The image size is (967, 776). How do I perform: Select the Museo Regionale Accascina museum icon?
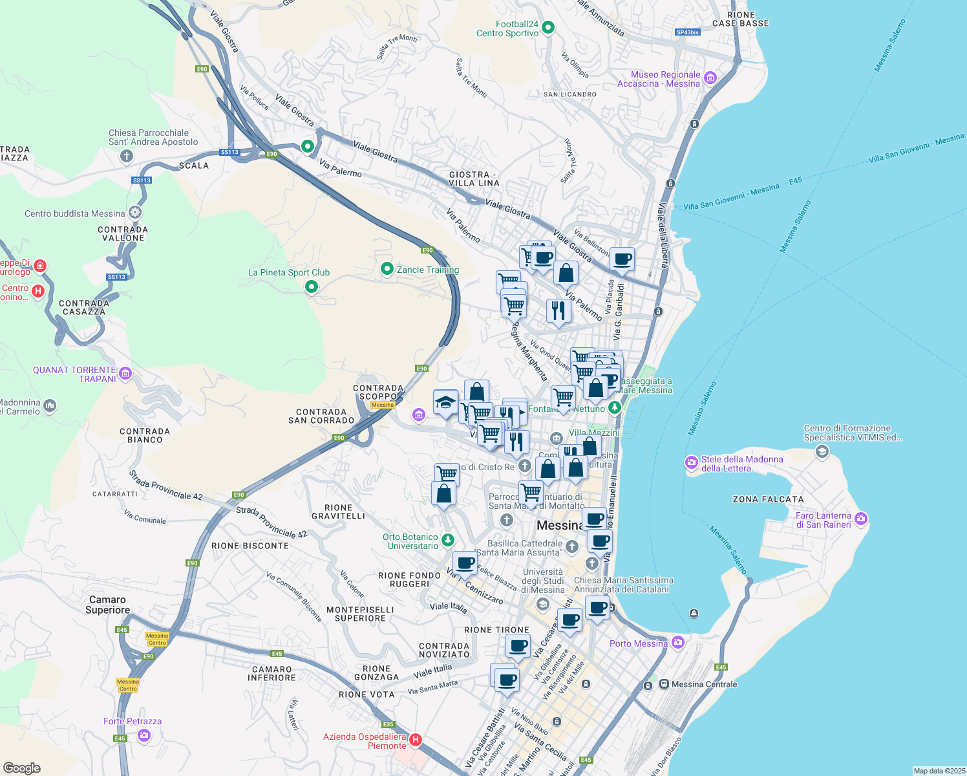(710, 77)
